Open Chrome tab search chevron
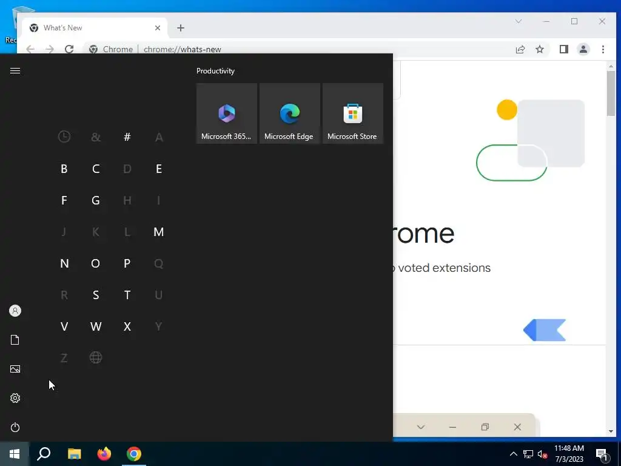This screenshot has height=466, width=621. point(519,21)
